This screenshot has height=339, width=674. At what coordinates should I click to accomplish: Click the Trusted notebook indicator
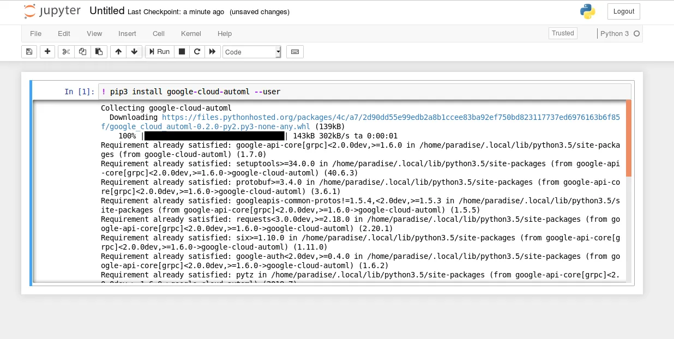pyautogui.click(x=563, y=33)
